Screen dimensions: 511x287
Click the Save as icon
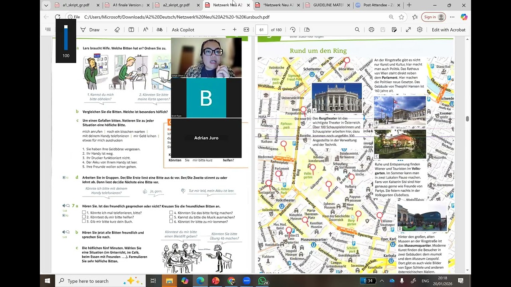tap(394, 29)
